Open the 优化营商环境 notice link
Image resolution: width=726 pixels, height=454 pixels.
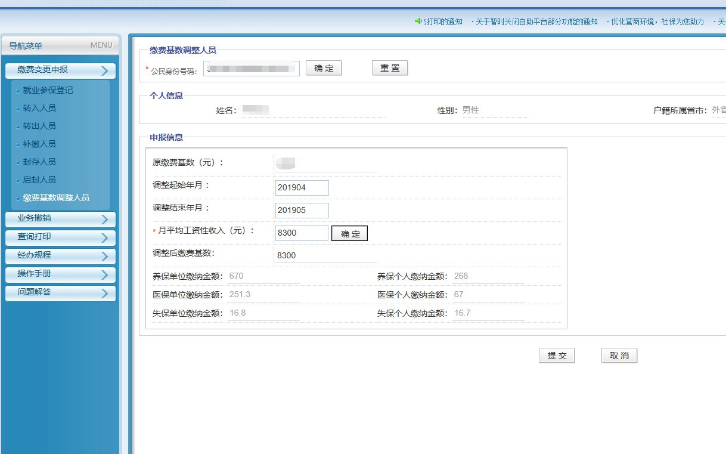coord(656,21)
